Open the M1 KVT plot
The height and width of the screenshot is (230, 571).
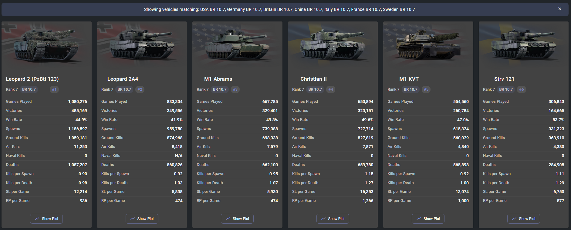pos(428,219)
